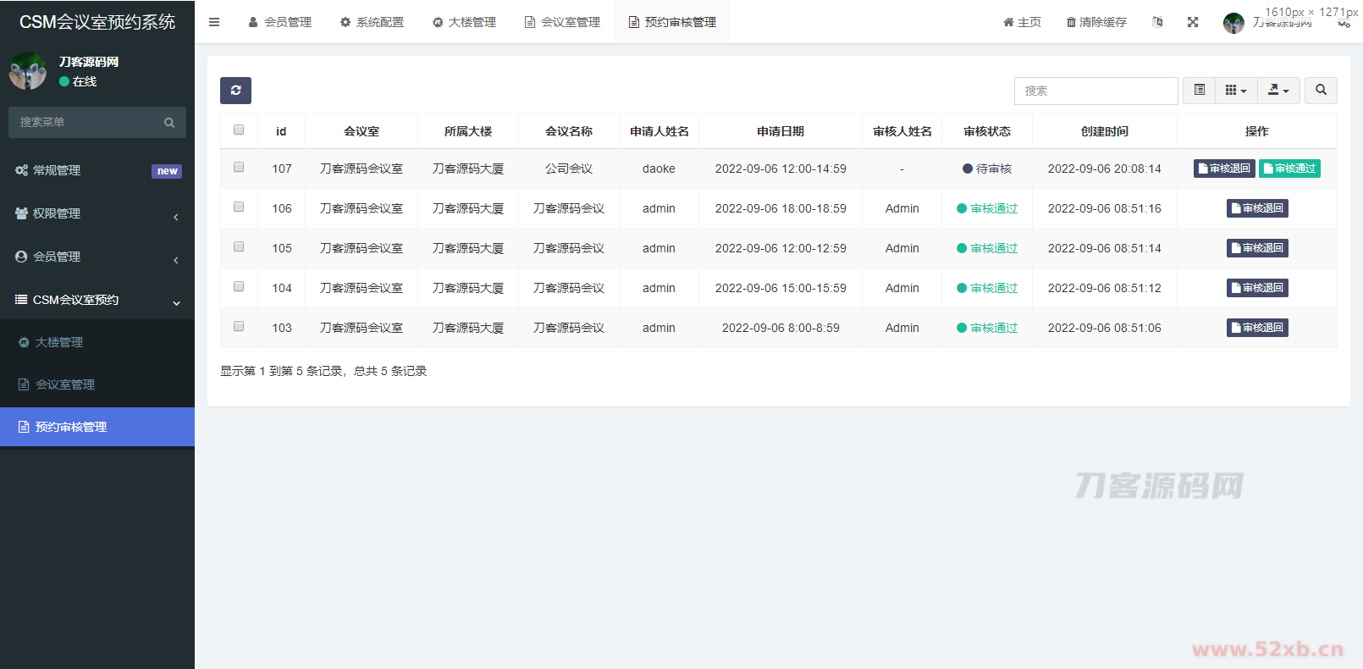Open the export data dropdown
The height and width of the screenshot is (669, 1363).
(x=1278, y=91)
